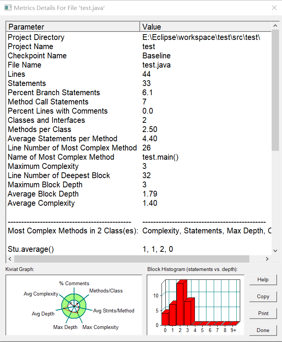Click the Avg Depth Kiviat label
Viewport: 282px width, 342px height.
pyautogui.click(x=43, y=314)
